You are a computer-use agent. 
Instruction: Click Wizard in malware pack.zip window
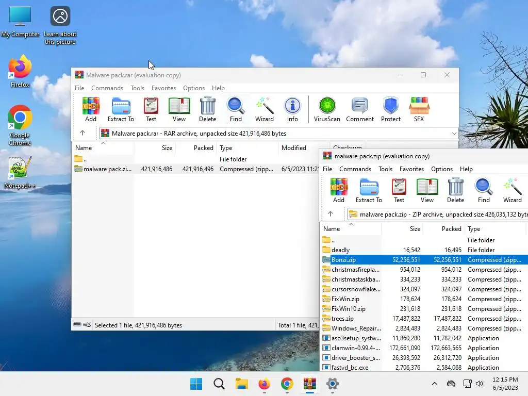[512, 191]
